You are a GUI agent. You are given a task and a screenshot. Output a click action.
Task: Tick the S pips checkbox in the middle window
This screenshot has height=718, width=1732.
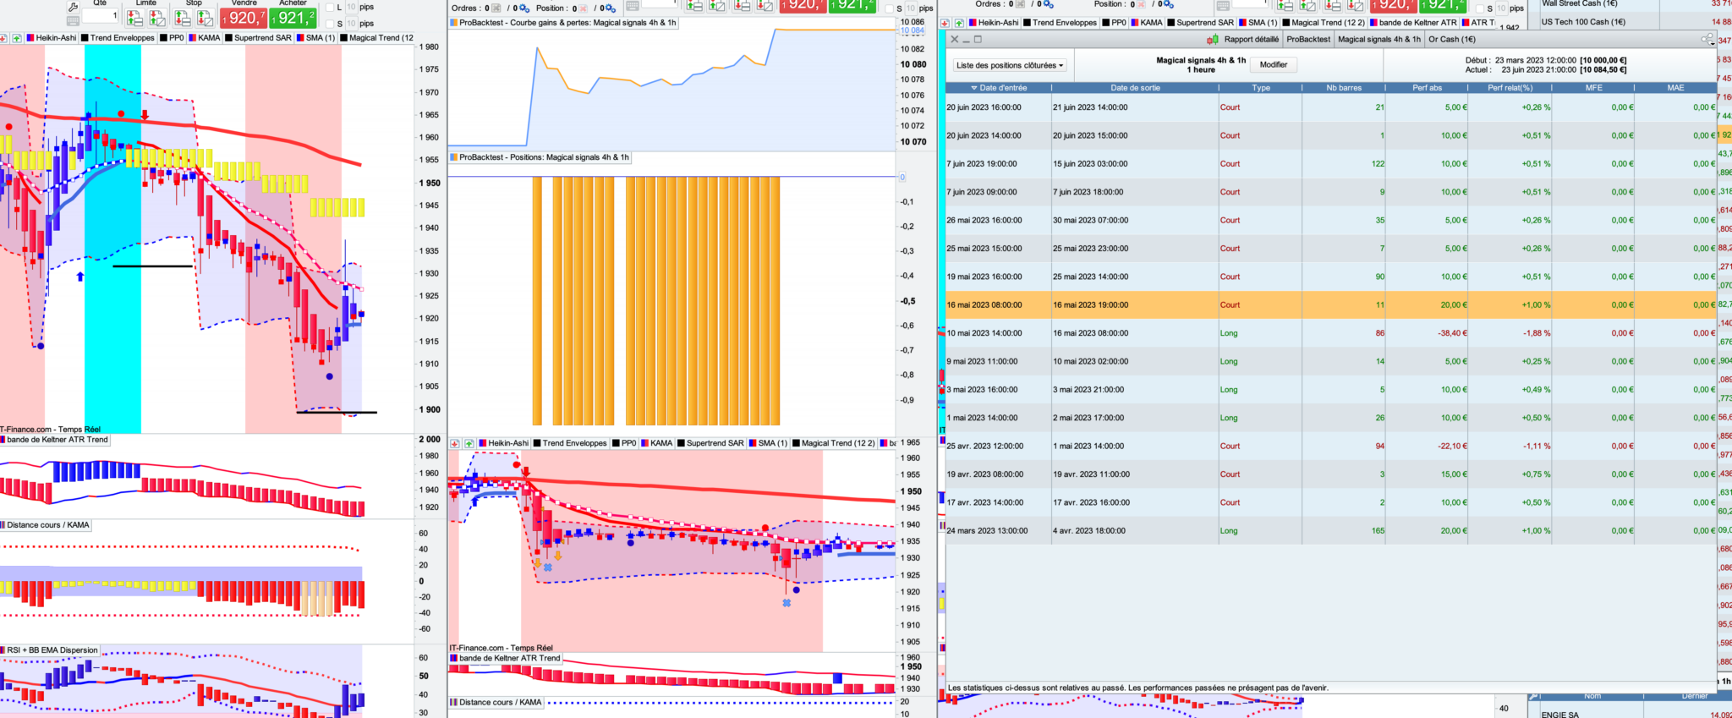889,8
